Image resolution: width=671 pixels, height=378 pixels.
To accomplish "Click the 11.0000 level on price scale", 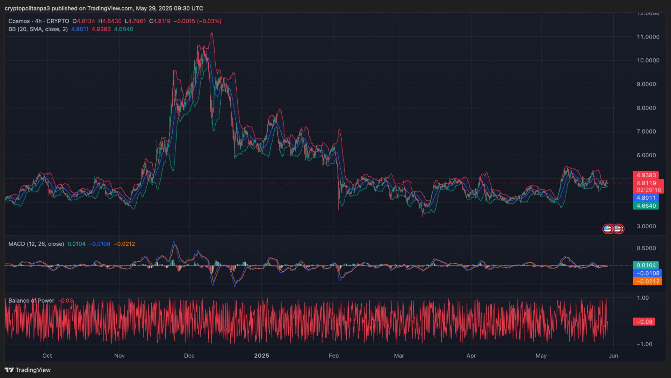I will (x=648, y=37).
